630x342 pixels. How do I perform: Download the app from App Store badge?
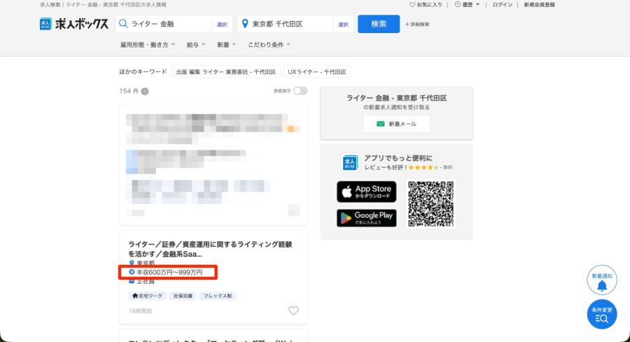[366, 192]
